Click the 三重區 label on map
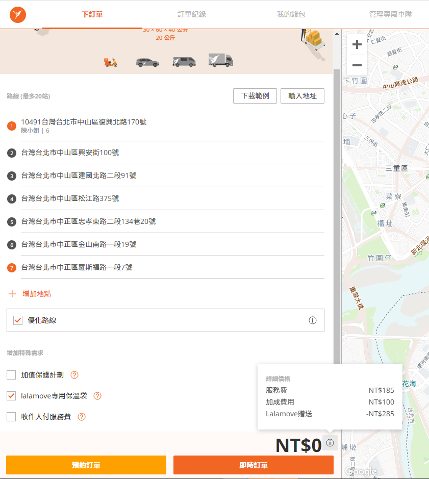 coord(396,168)
